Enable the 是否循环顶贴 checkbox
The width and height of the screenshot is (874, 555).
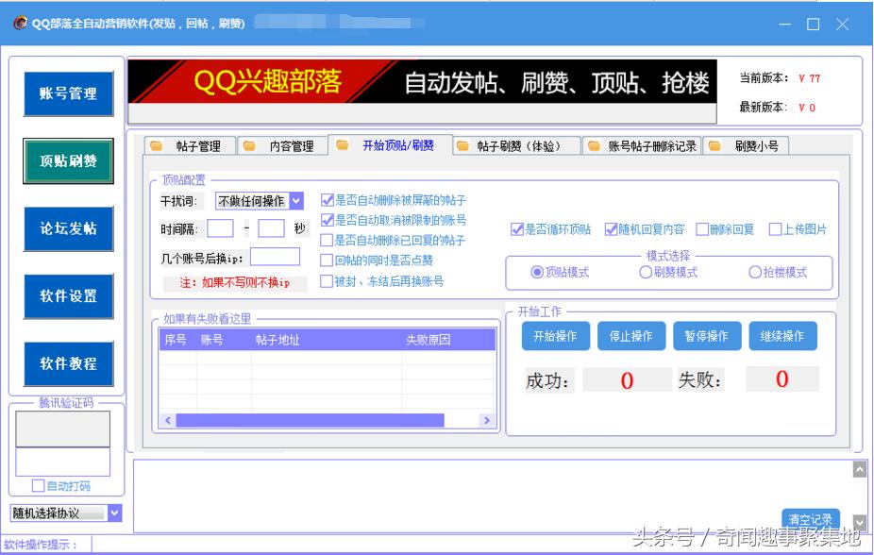tap(516, 228)
